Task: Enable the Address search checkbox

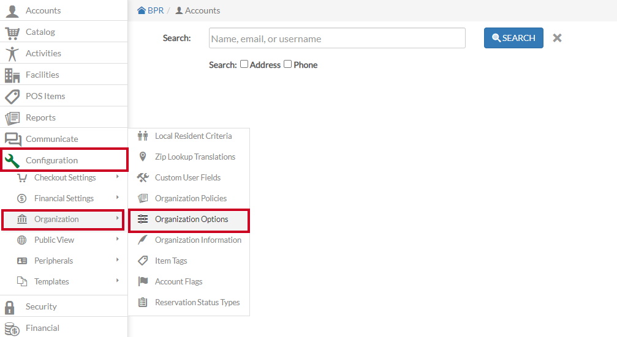Action: click(244, 64)
